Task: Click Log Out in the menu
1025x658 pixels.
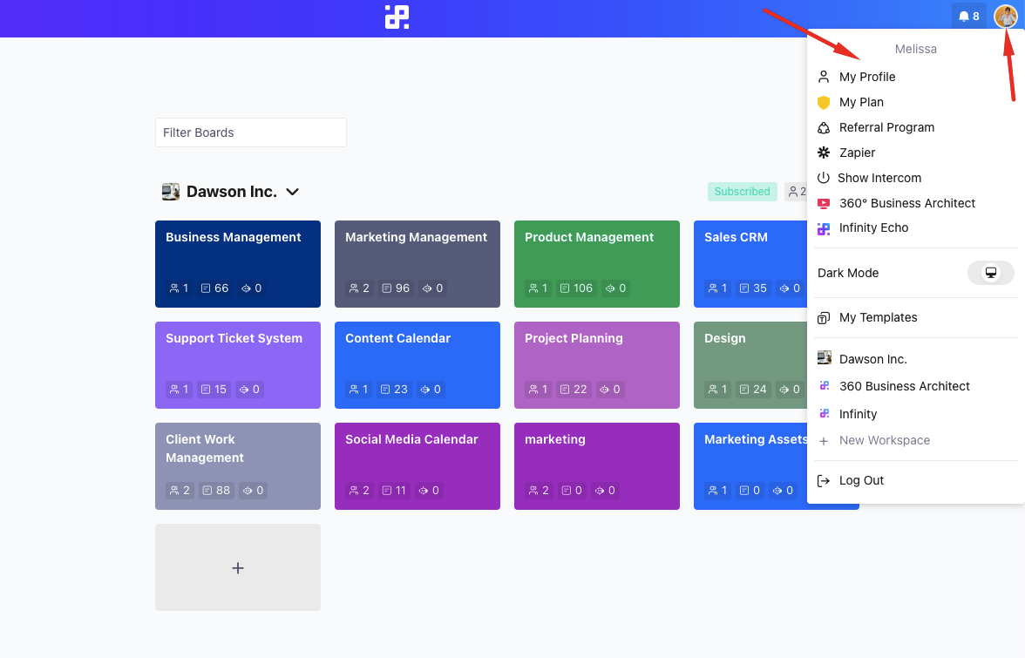Action: coord(863,480)
